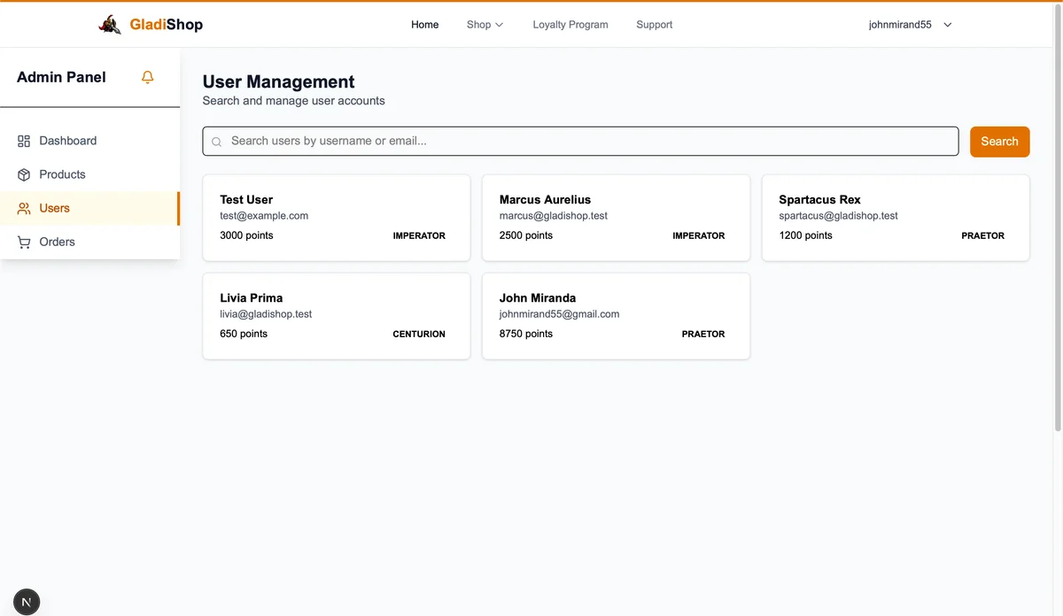Click the page's vertical scrollbar
Viewport: 1063px width, 616px height.
coord(1057,221)
